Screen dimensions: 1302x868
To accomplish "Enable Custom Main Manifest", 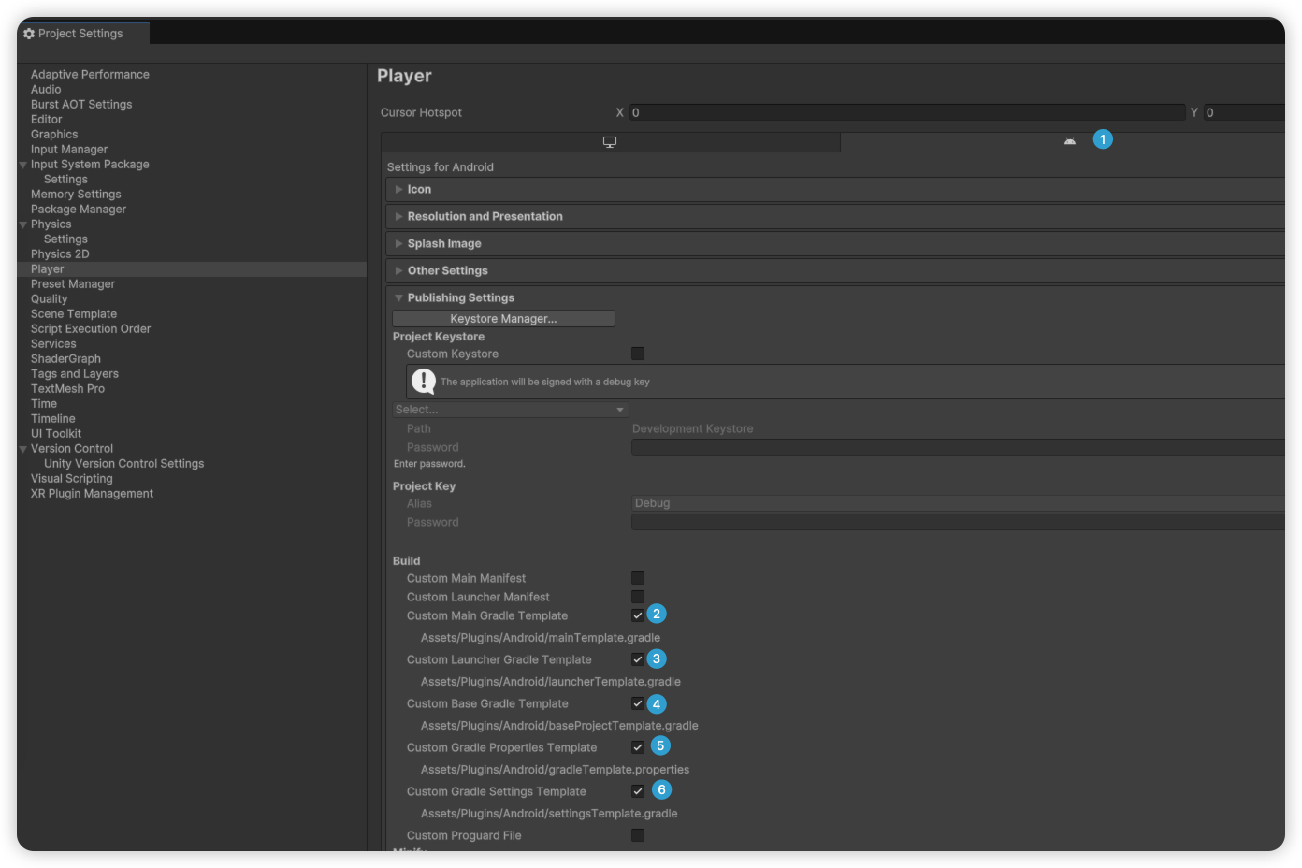I will click(x=638, y=578).
